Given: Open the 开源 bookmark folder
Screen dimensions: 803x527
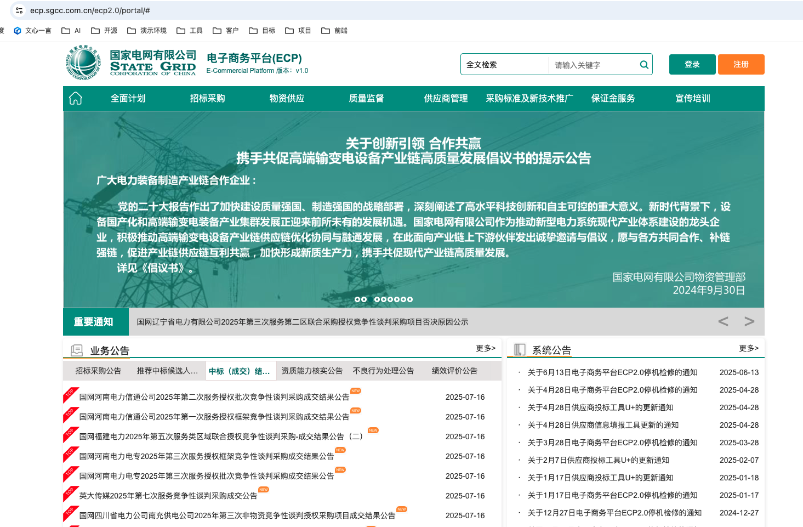Looking at the screenshot, I should (x=104, y=31).
